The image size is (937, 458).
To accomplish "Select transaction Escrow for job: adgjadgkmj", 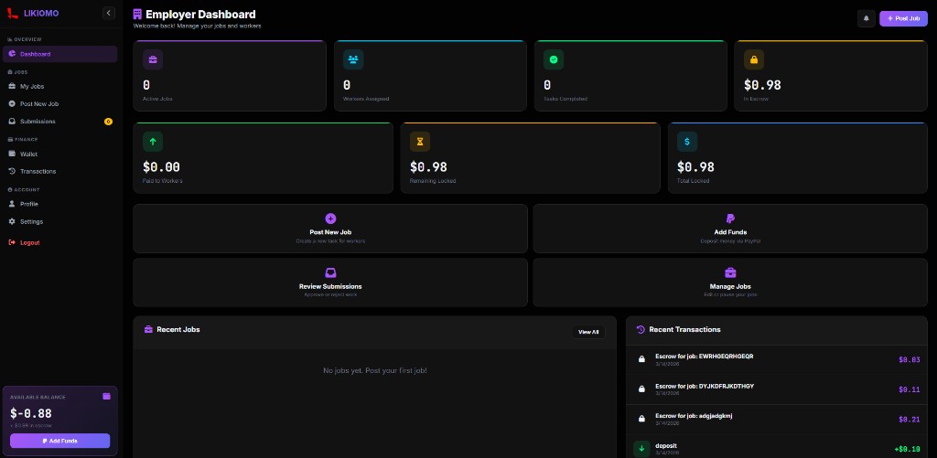I will click(777, 420).
